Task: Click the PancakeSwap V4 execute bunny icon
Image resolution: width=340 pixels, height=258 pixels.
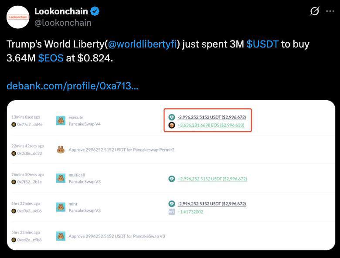Action: pos(61,121)
